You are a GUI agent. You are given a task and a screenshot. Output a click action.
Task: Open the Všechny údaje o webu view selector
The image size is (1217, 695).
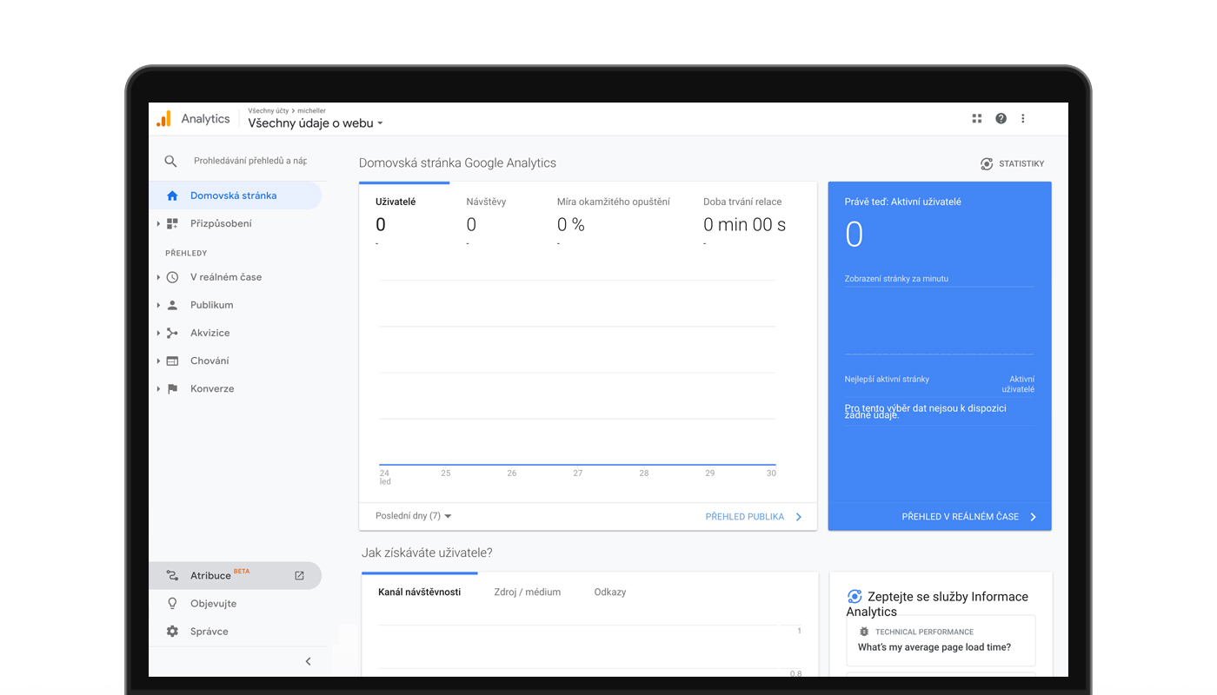pos(316,123)
